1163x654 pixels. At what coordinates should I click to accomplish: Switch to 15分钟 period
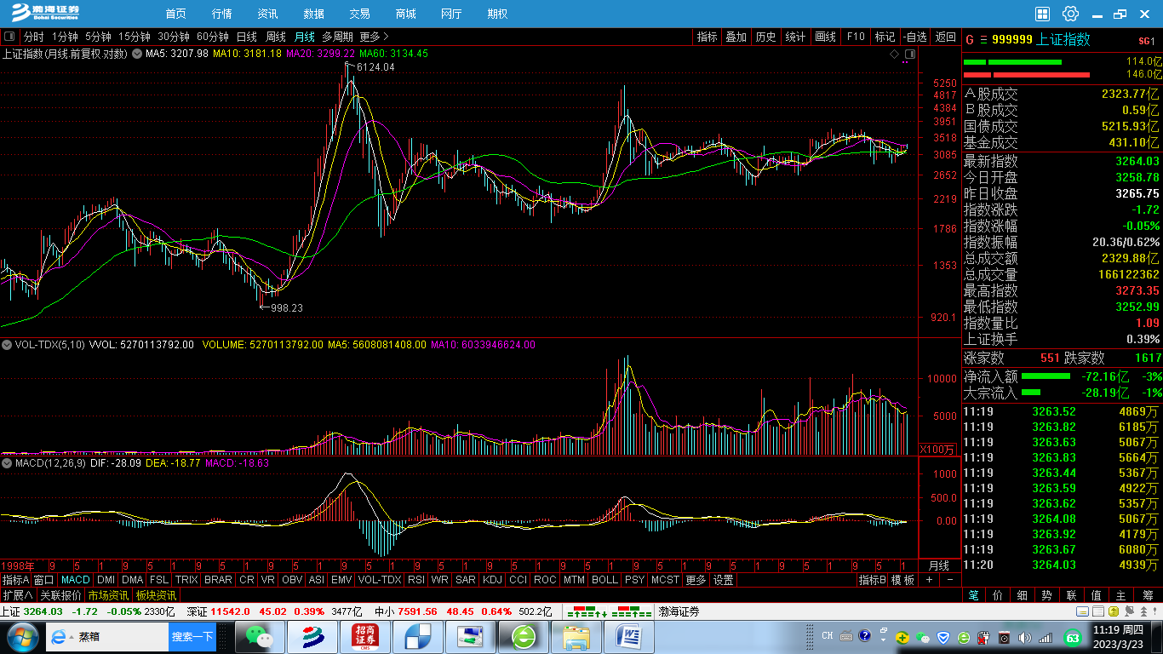click(x=135, y=37)
